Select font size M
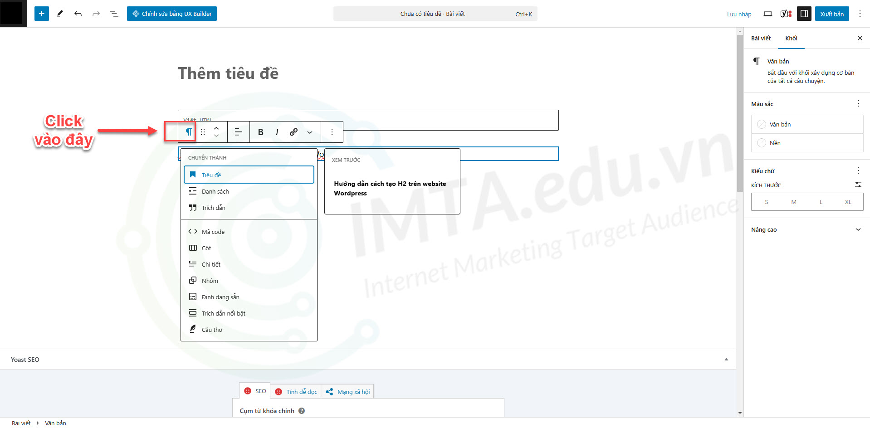The height and width of the screenshot is (428, 870). click(793, 202)
